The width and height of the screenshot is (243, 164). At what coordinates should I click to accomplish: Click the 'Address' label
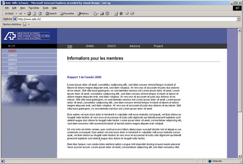8,19
